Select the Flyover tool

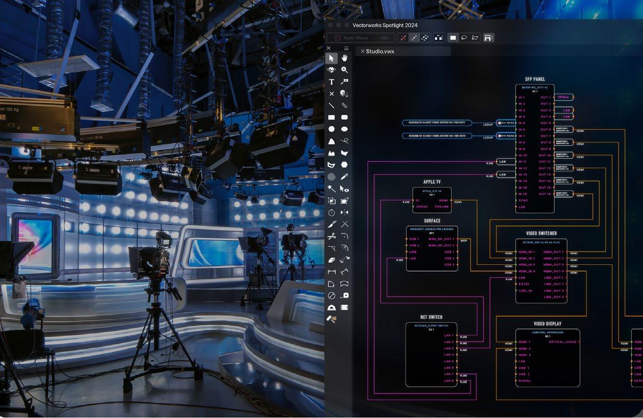332,70
